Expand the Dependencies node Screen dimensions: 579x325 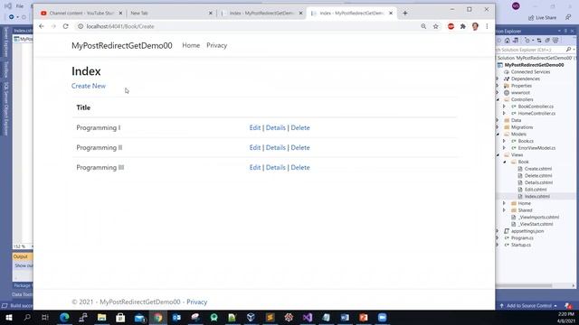pos(498,79)
